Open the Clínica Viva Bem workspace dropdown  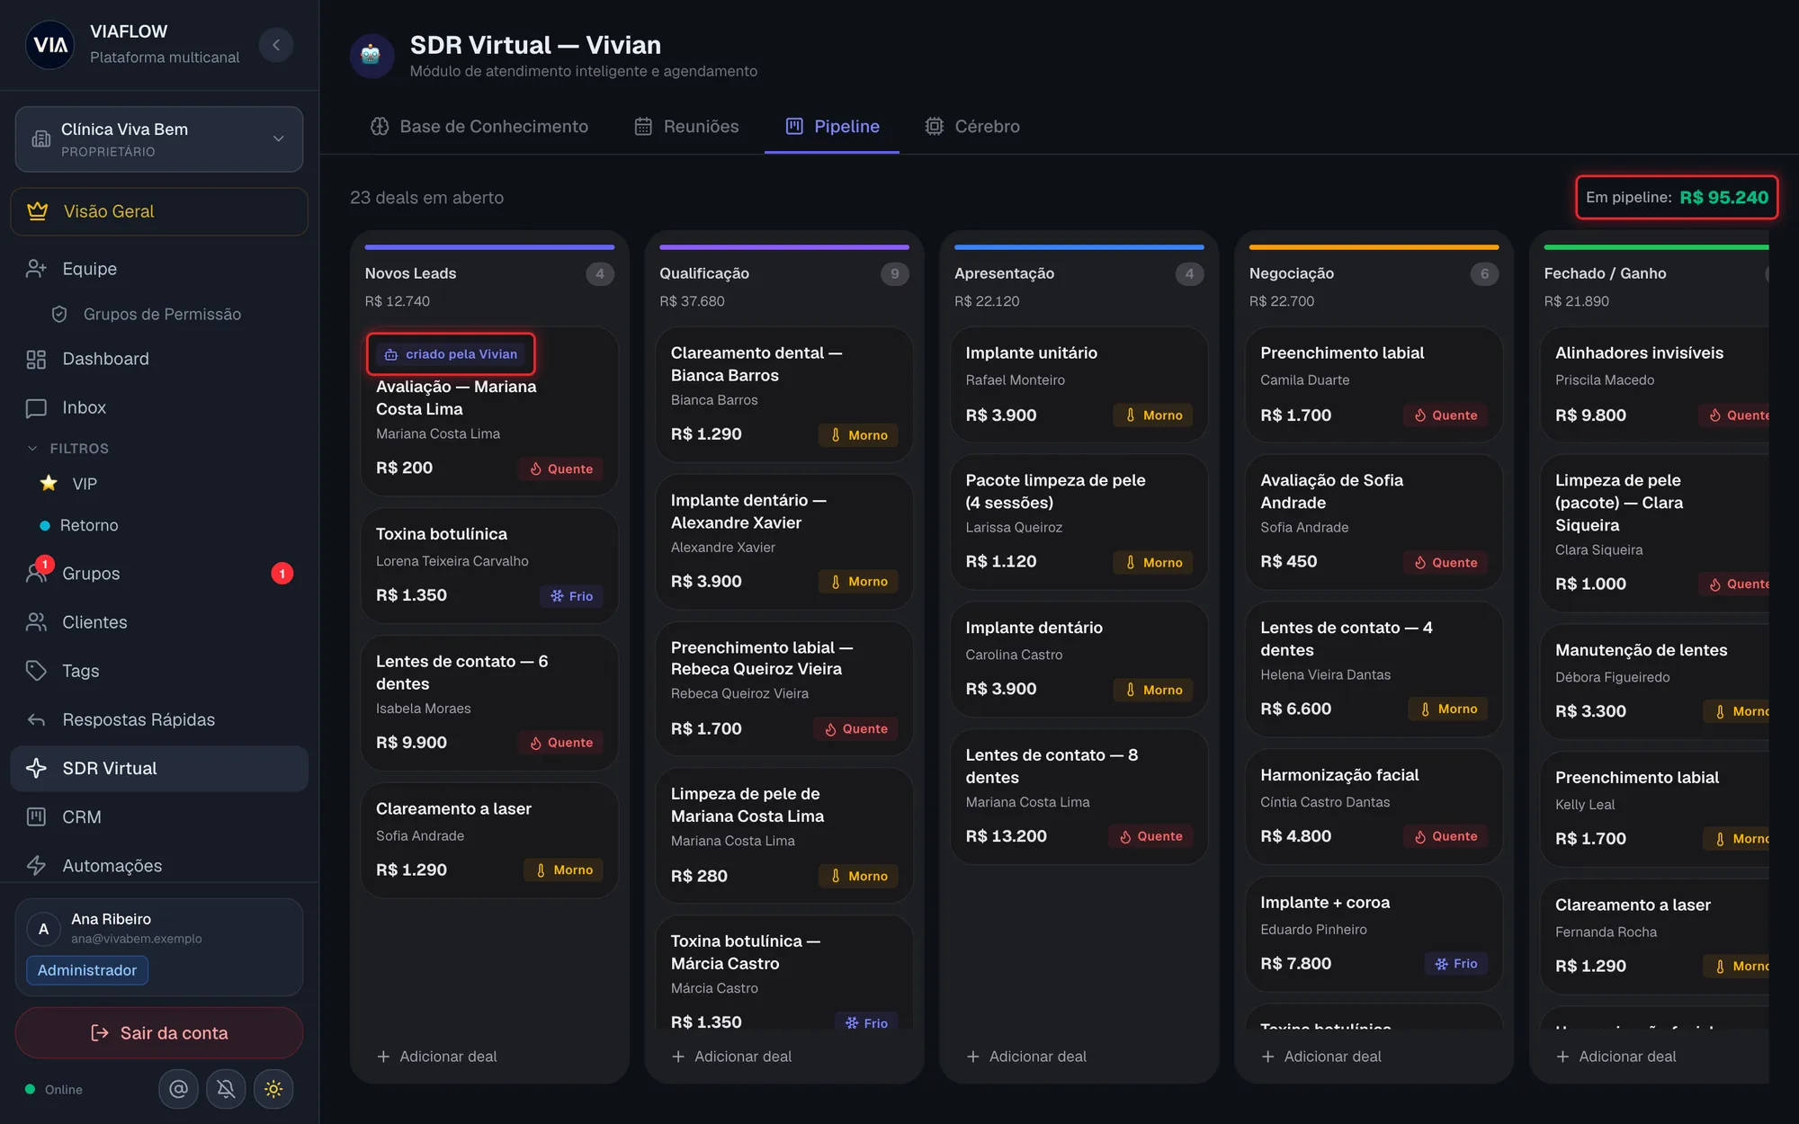tap(159, 139)
